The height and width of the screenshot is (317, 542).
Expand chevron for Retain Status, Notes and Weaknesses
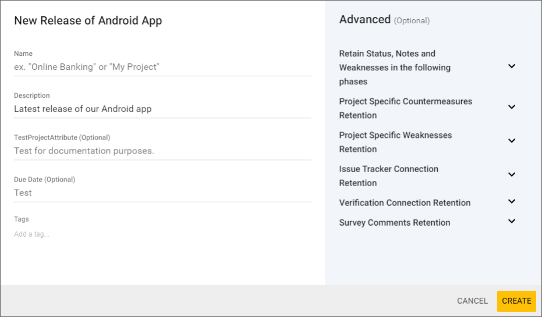[512, 66]
